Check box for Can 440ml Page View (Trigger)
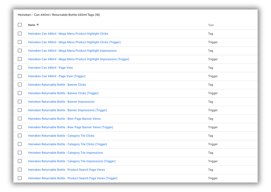Image resolution: width=271 pixels, height=192 pixels. [20, 76]
